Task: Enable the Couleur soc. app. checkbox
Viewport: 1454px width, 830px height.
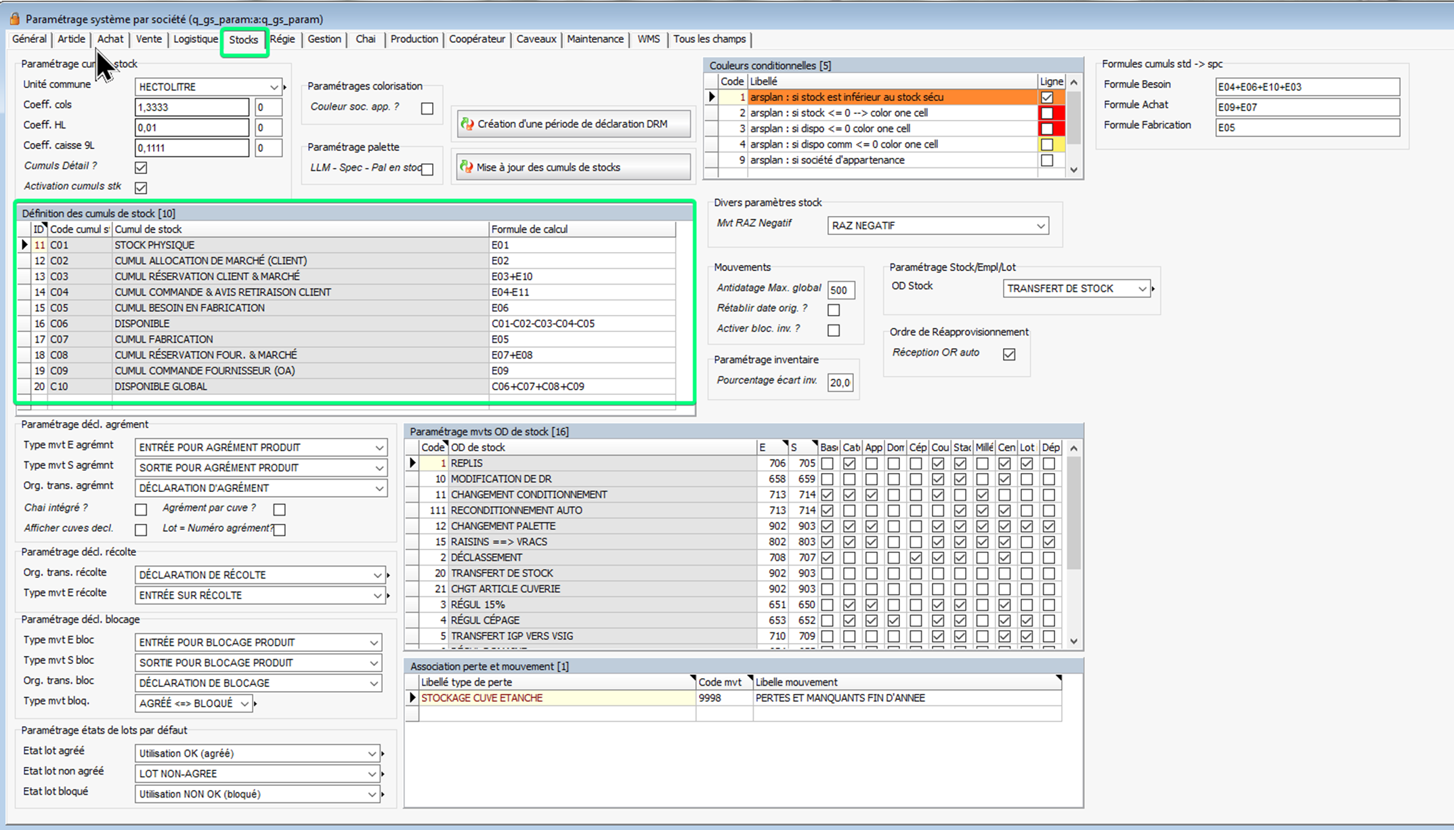Action: 427,108
